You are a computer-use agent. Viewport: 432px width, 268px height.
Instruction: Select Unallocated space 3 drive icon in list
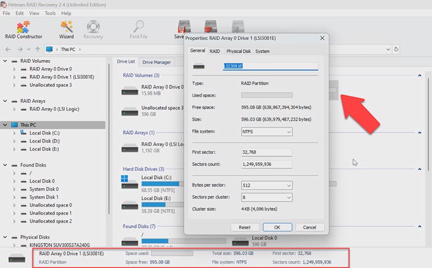pos(130,111)
